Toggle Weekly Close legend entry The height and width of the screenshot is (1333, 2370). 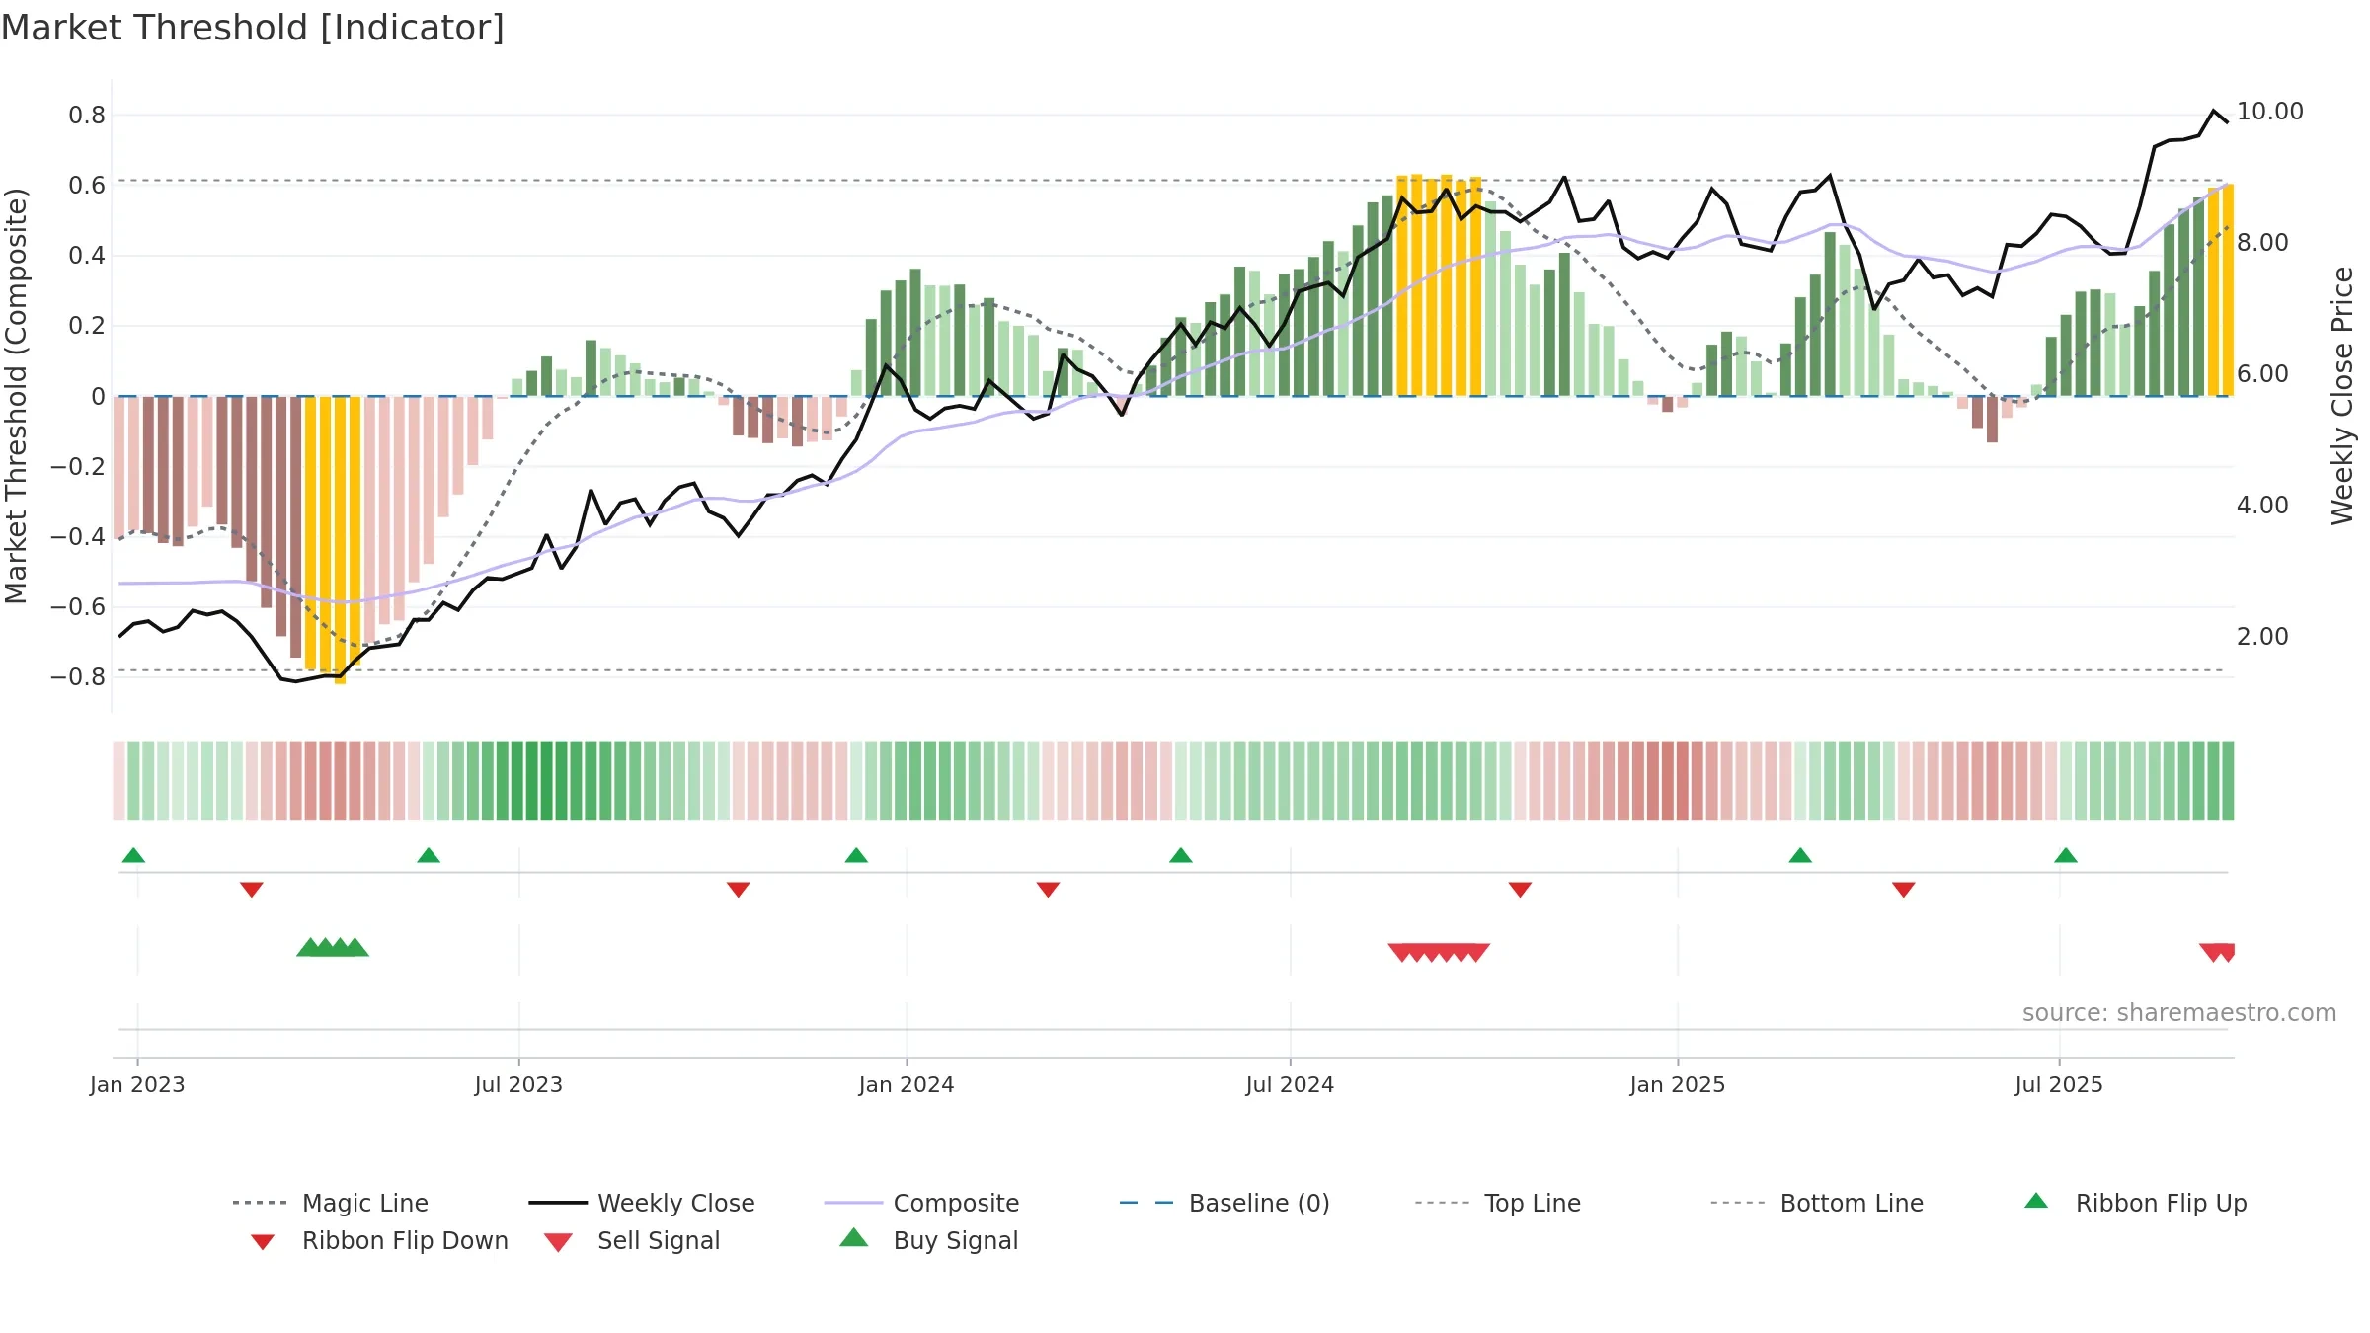point(642,1203)
